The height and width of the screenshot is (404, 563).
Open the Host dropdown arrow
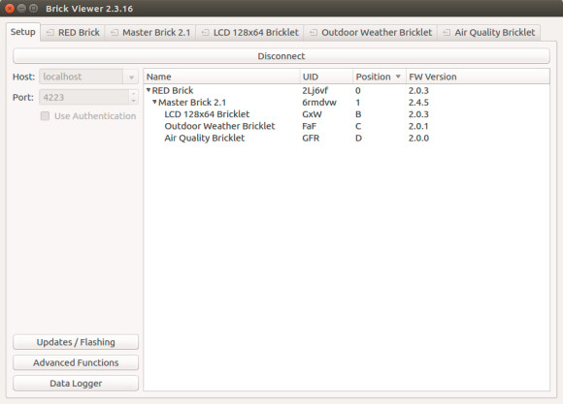[x=131, y=77]
